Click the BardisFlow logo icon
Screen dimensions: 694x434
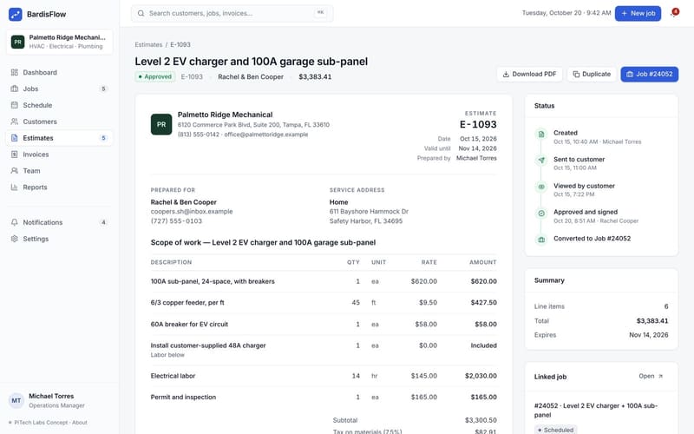coord(16,14)
